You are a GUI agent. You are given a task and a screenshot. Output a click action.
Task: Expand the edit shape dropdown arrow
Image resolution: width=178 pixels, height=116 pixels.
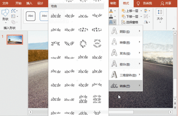click(x=17, y=11)
